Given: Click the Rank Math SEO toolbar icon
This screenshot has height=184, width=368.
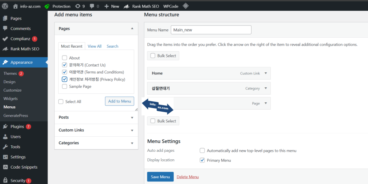Looking at the screenshot, I should click(127, 6).
